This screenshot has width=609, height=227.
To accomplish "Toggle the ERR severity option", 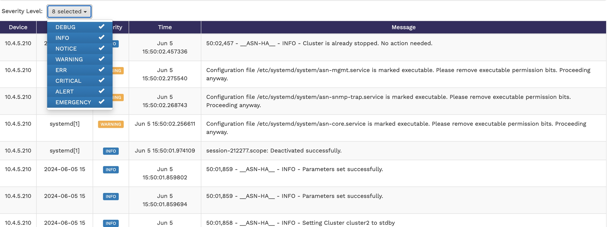I will coord(79,70).
